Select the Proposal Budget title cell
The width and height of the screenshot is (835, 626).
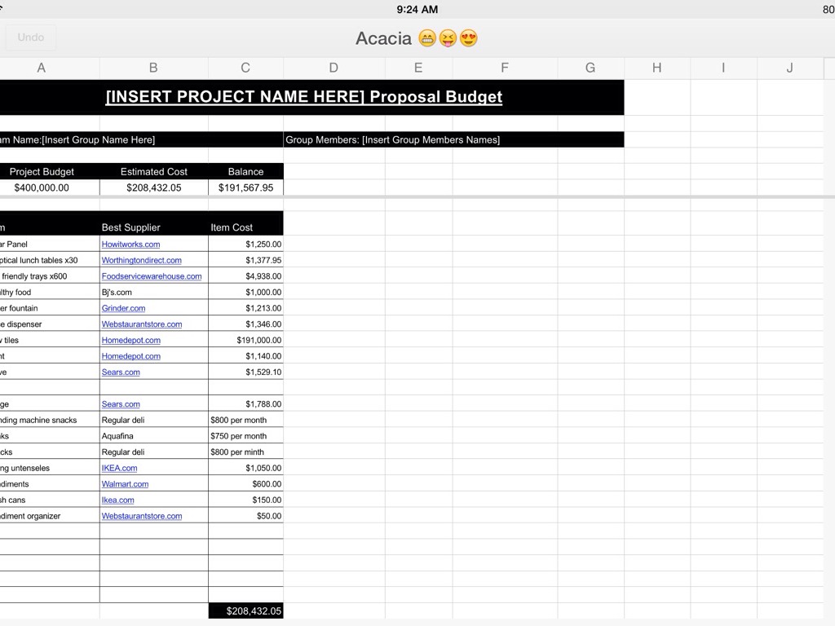(x=303, y=97)
